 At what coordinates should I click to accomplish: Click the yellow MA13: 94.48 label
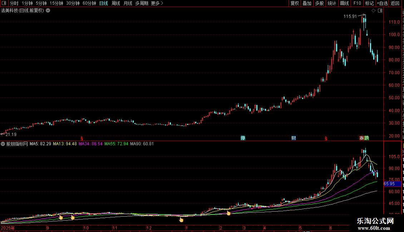point(65,144)
